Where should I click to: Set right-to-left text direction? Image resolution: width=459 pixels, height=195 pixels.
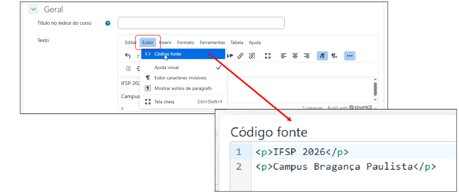point(334,56)
